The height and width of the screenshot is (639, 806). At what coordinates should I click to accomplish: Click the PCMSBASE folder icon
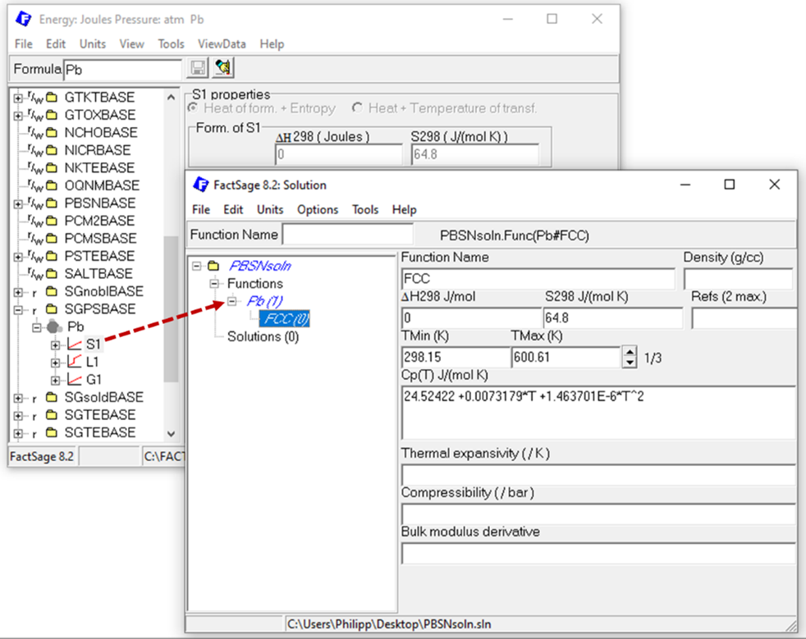(52, 239)
